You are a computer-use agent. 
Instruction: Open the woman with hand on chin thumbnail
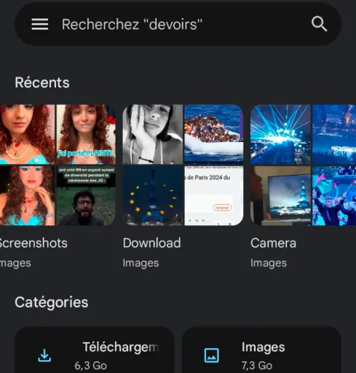click(x=28, y=196)
